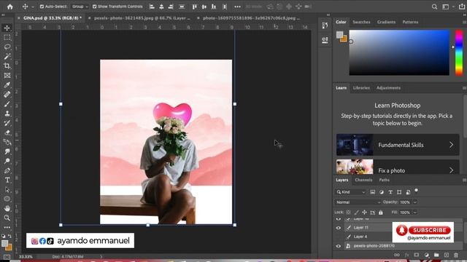The height and width of the screenshot is (262, 467).
Task: Open status bar document info arrow
Action: click(101, 257)
